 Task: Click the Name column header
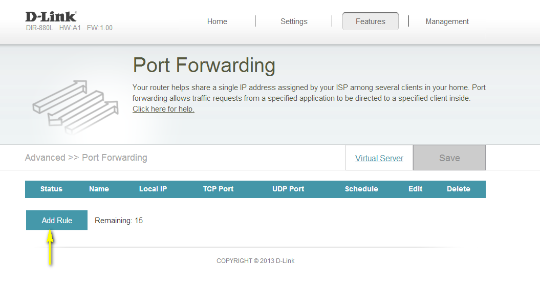pyautogui.click(x=99, y=189)
